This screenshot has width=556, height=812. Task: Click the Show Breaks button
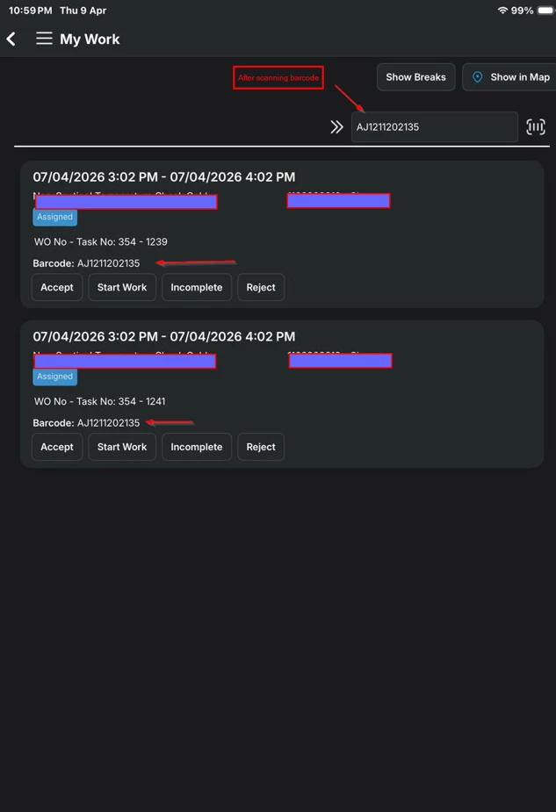click(415, 77)
